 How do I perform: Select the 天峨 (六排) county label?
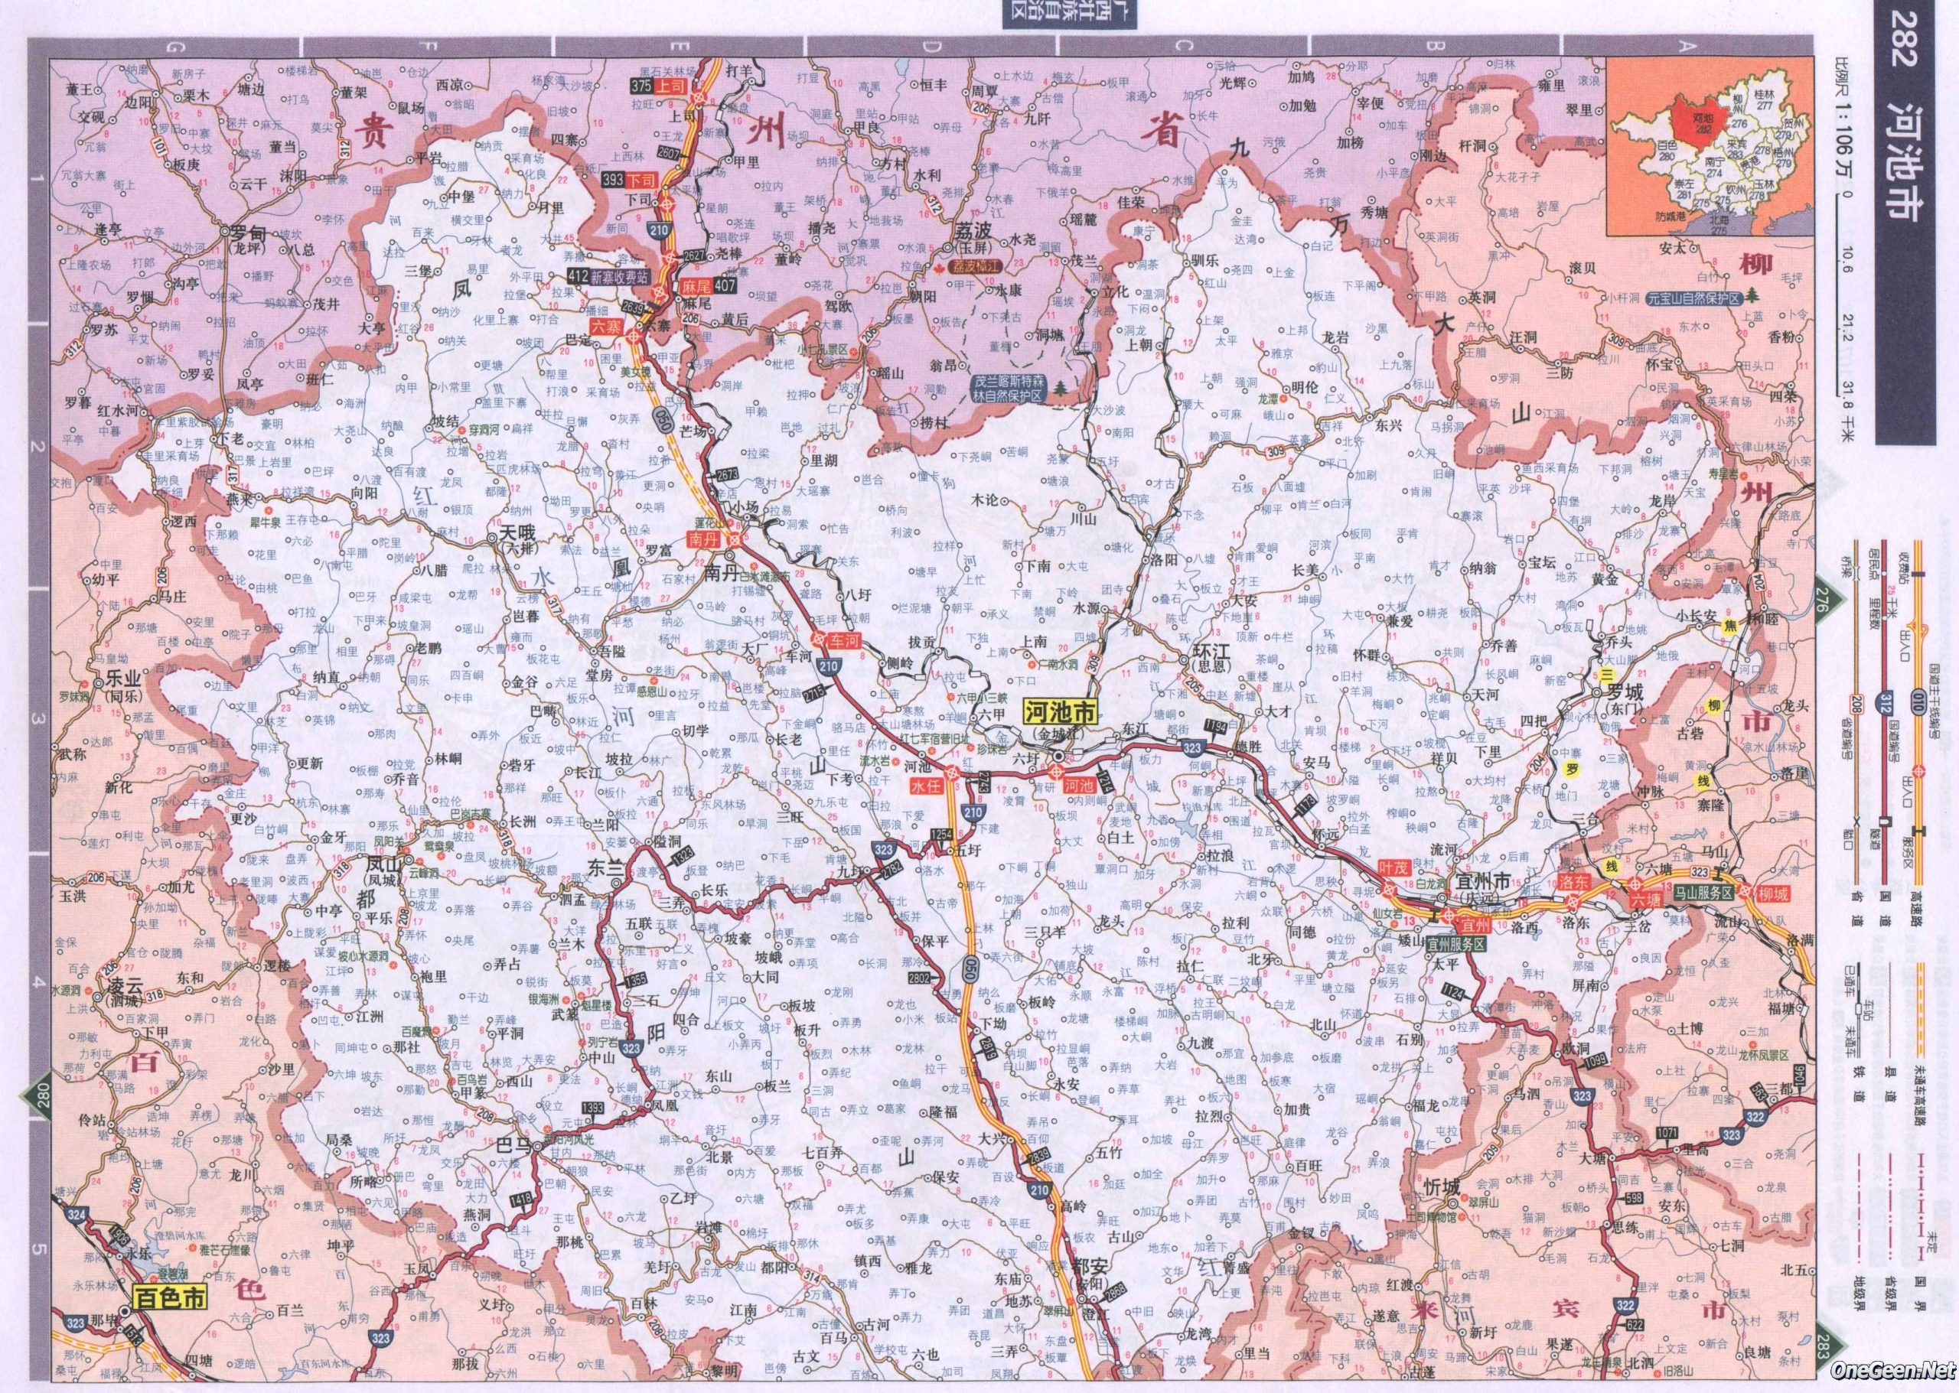pos(517,540)
